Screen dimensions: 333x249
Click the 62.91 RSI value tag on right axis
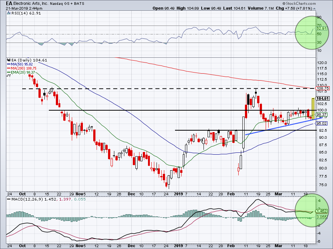321,28
